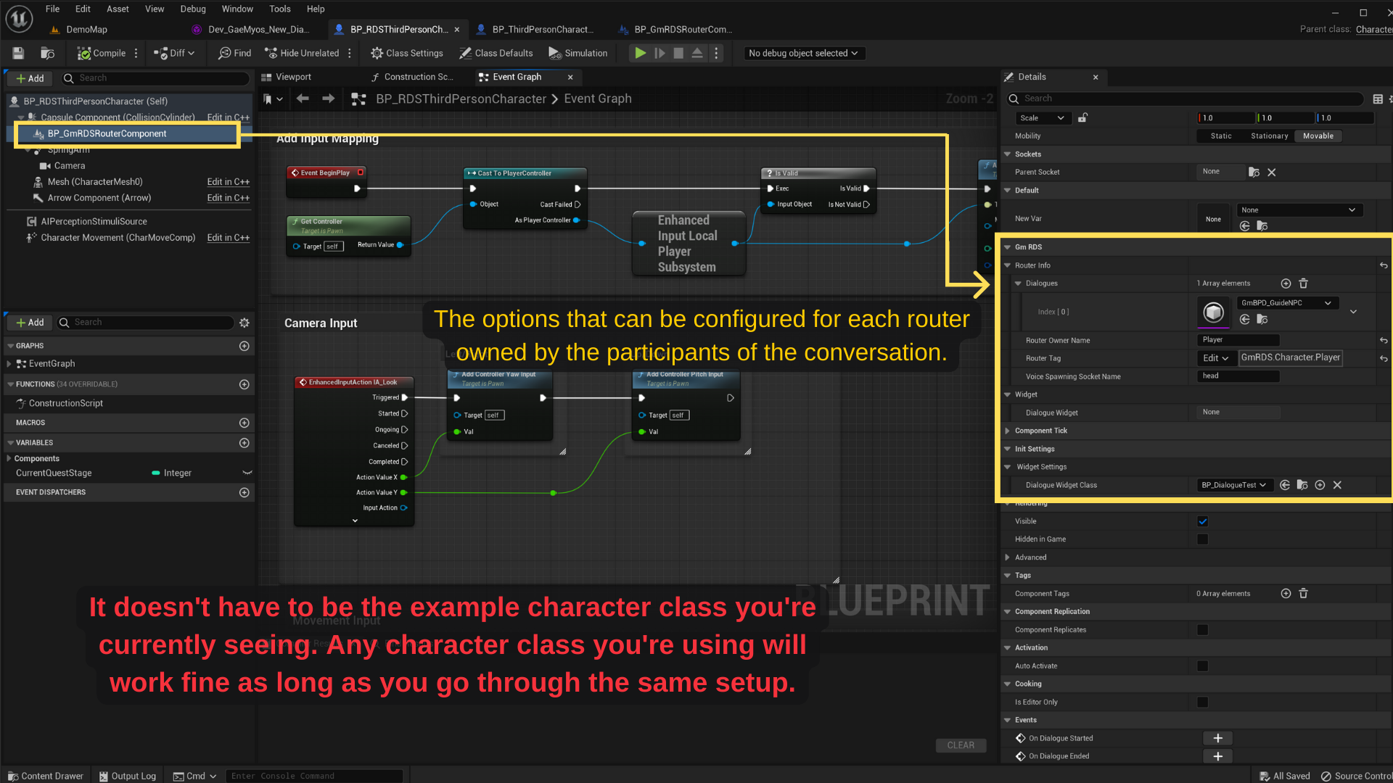Toggle Hidden in Game checkbox

pyautogui.click(x=1203, y=539)
